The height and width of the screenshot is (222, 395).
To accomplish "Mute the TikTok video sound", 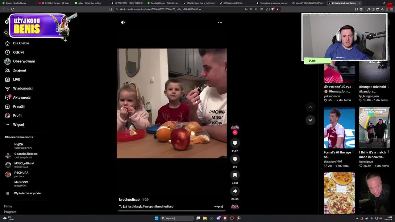I will tap(123, 23).
